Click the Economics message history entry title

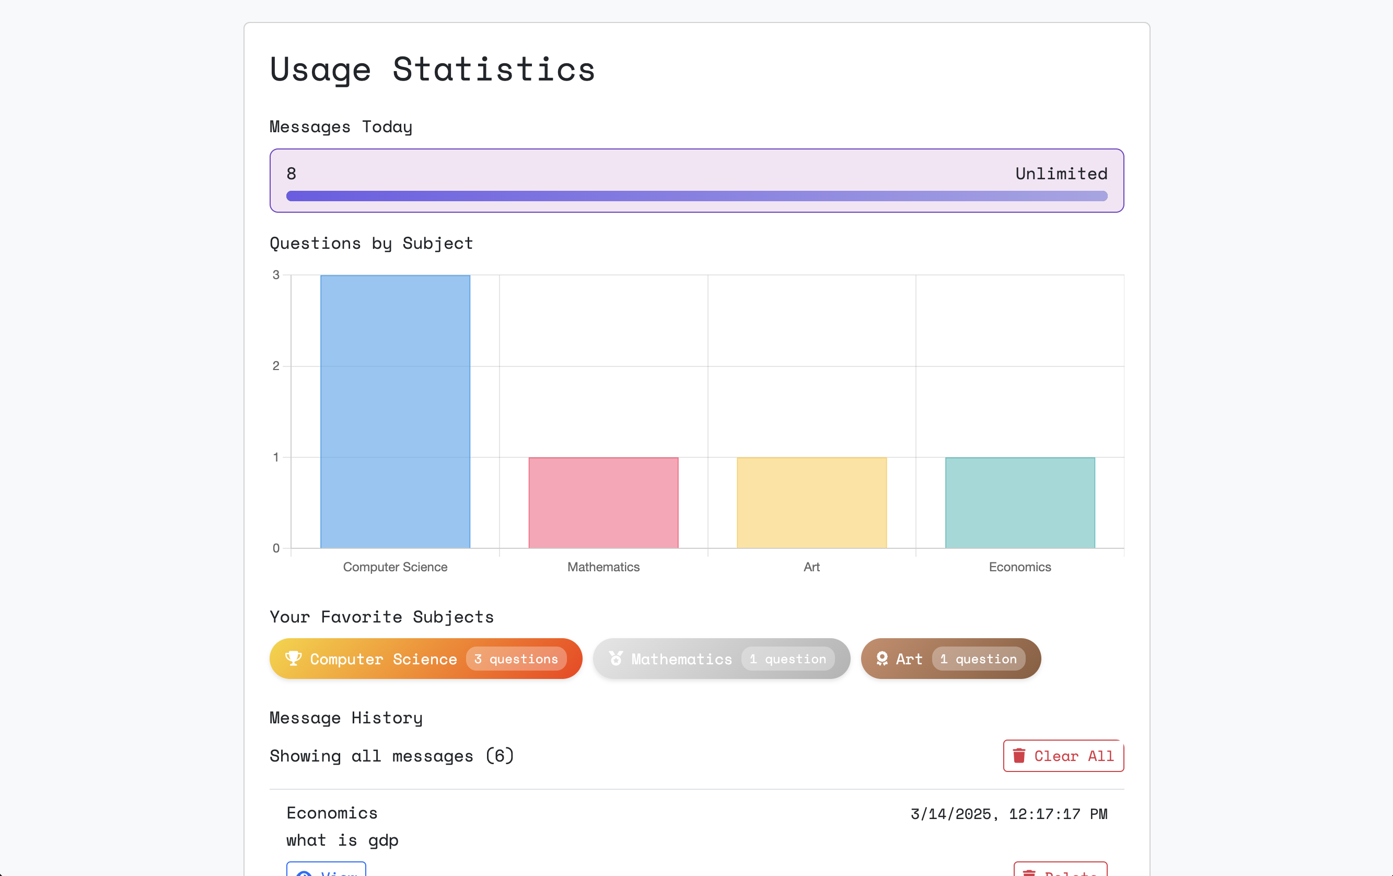tap(331, 812)
